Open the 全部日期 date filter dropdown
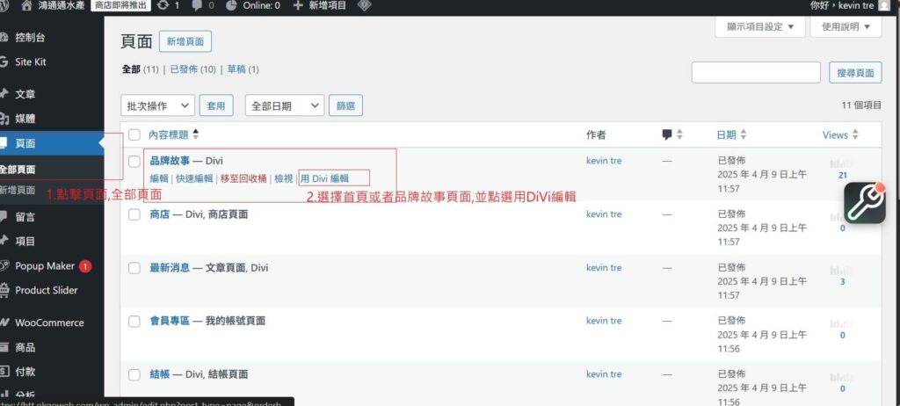Image resolution: width=900 pixels, height=406 pixels. [285, 105]
